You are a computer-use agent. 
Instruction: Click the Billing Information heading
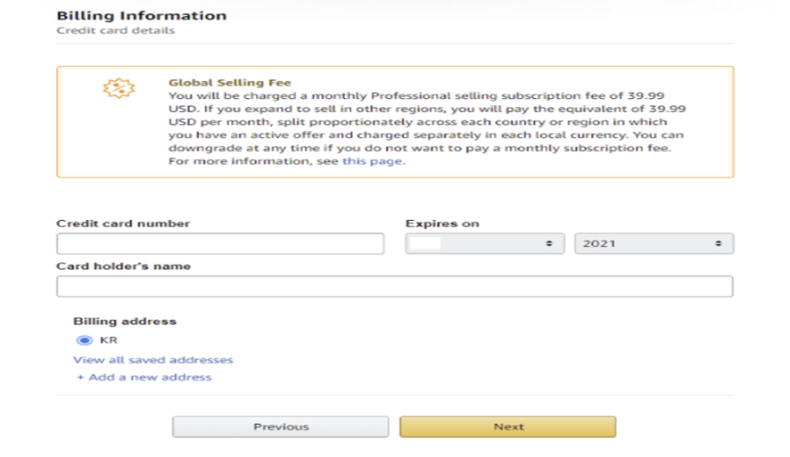[142, 16]
